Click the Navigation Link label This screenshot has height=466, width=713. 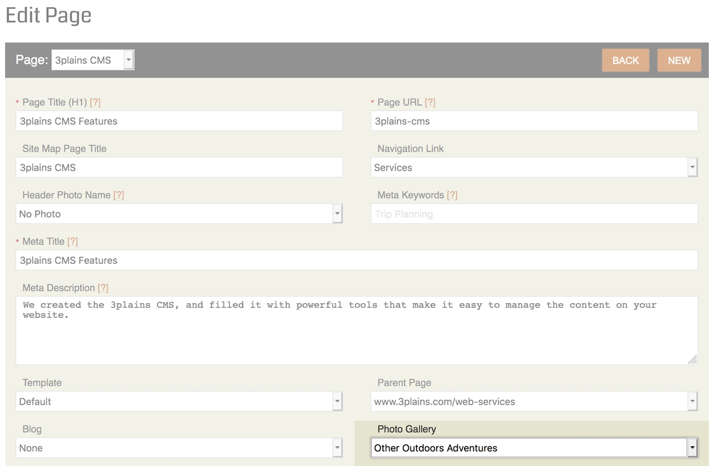tap(411, 149)
